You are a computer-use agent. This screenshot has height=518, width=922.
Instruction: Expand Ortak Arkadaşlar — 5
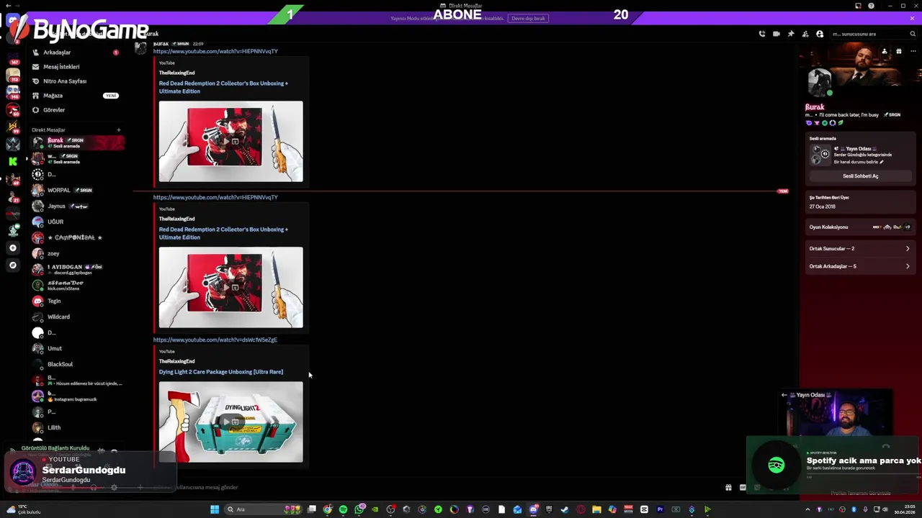[x=860, y=266]
